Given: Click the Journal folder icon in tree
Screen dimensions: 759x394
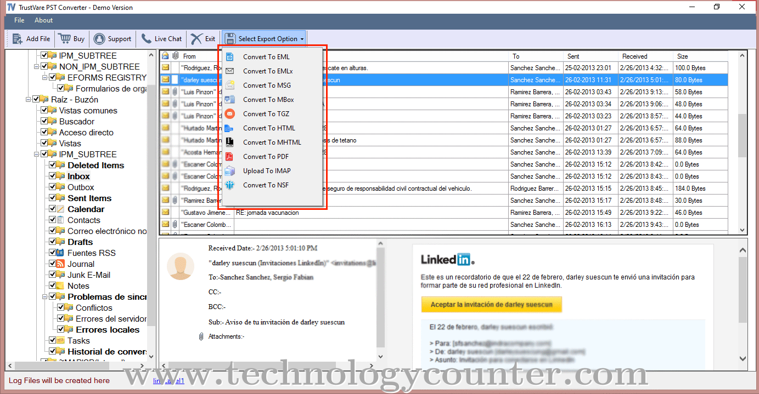Looking at the screenshot, I should (60, 264).
